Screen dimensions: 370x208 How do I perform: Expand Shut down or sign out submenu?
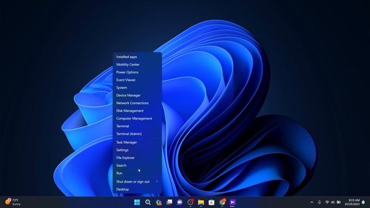click(x=138, y=181)
